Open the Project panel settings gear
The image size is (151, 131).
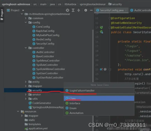pos(86,10)
